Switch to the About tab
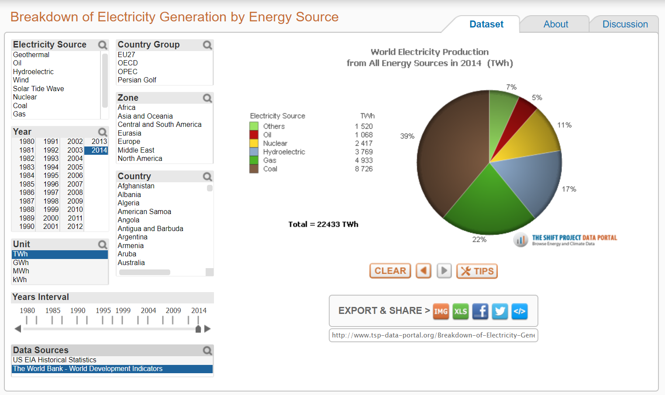The width and height of the screenshot is (665, 395). tap(555, 24)
